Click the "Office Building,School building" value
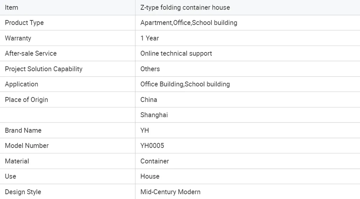This screenshot has width=360, height=199. [x=185, y=84]
